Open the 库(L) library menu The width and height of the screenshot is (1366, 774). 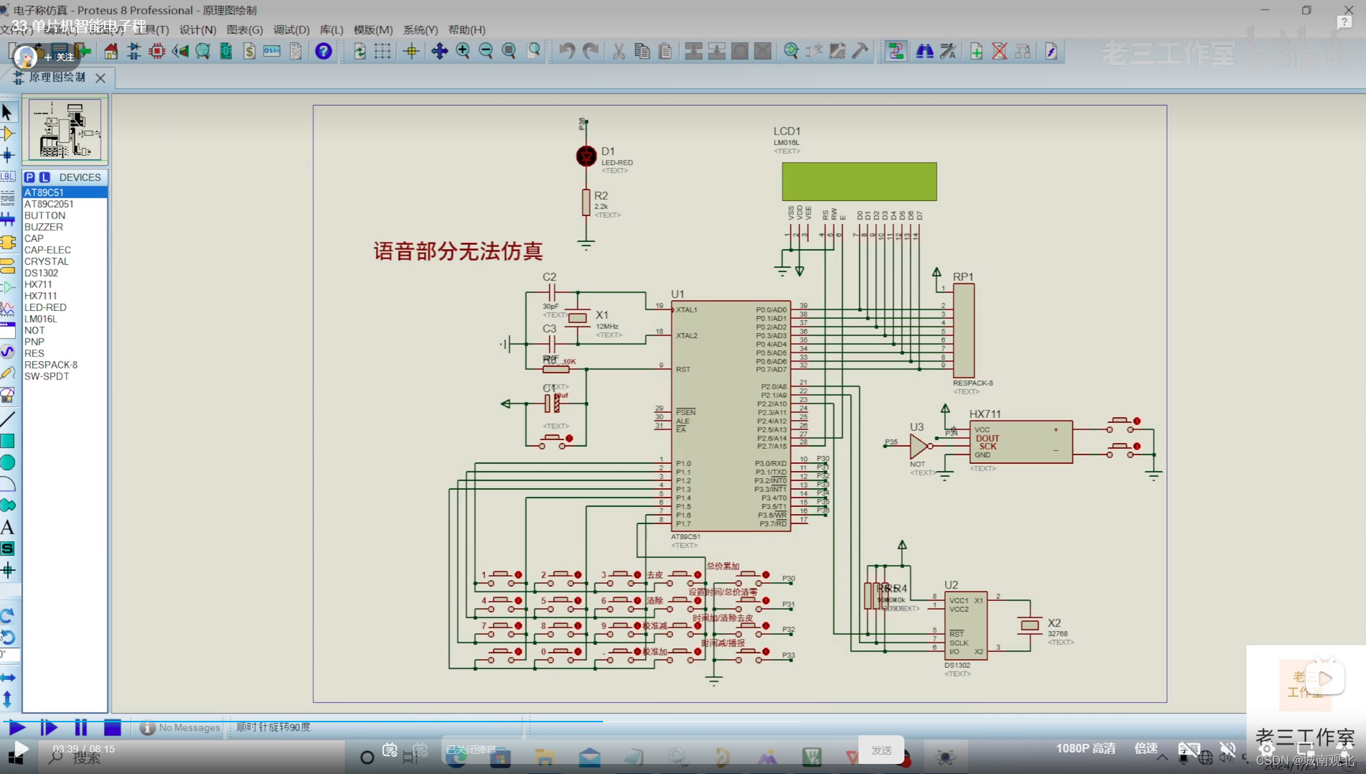tap(331, 29)
